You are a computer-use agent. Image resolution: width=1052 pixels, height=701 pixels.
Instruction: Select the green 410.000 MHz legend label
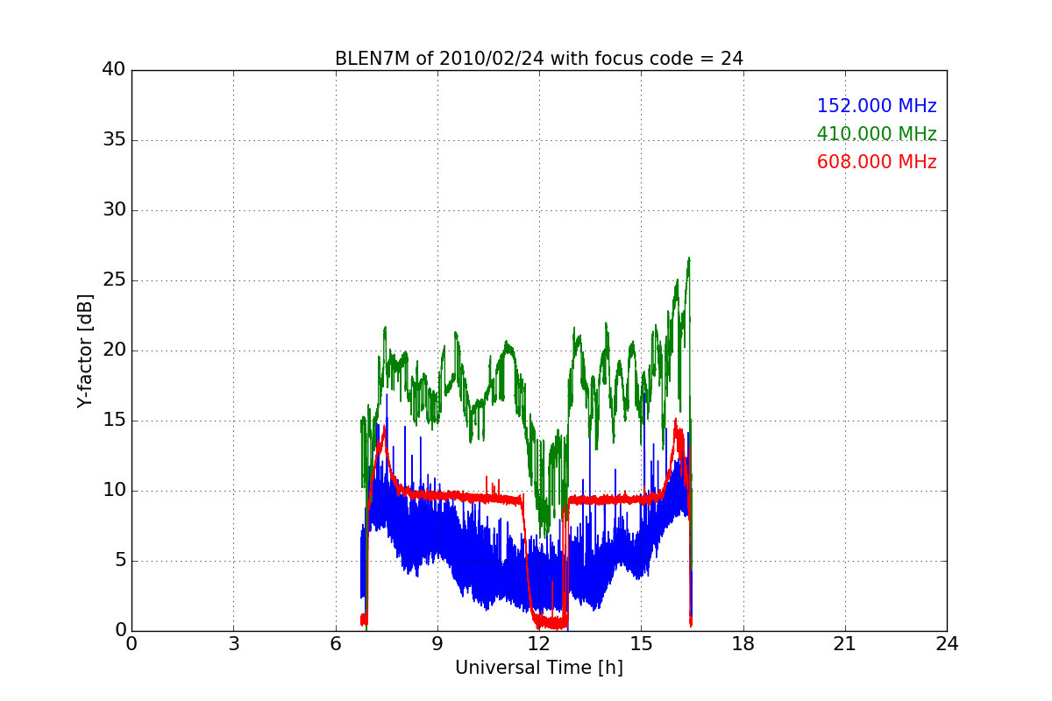click(877, 134)
